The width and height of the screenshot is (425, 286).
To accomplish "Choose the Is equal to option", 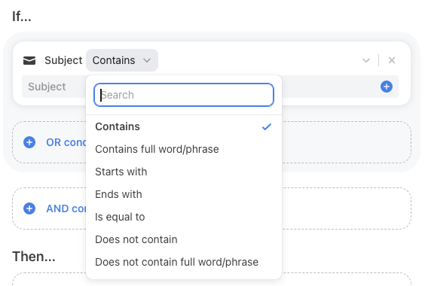I will [184, 217].
